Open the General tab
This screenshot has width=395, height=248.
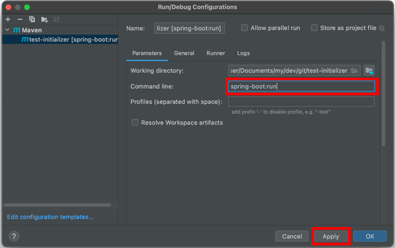pos(184,53)
